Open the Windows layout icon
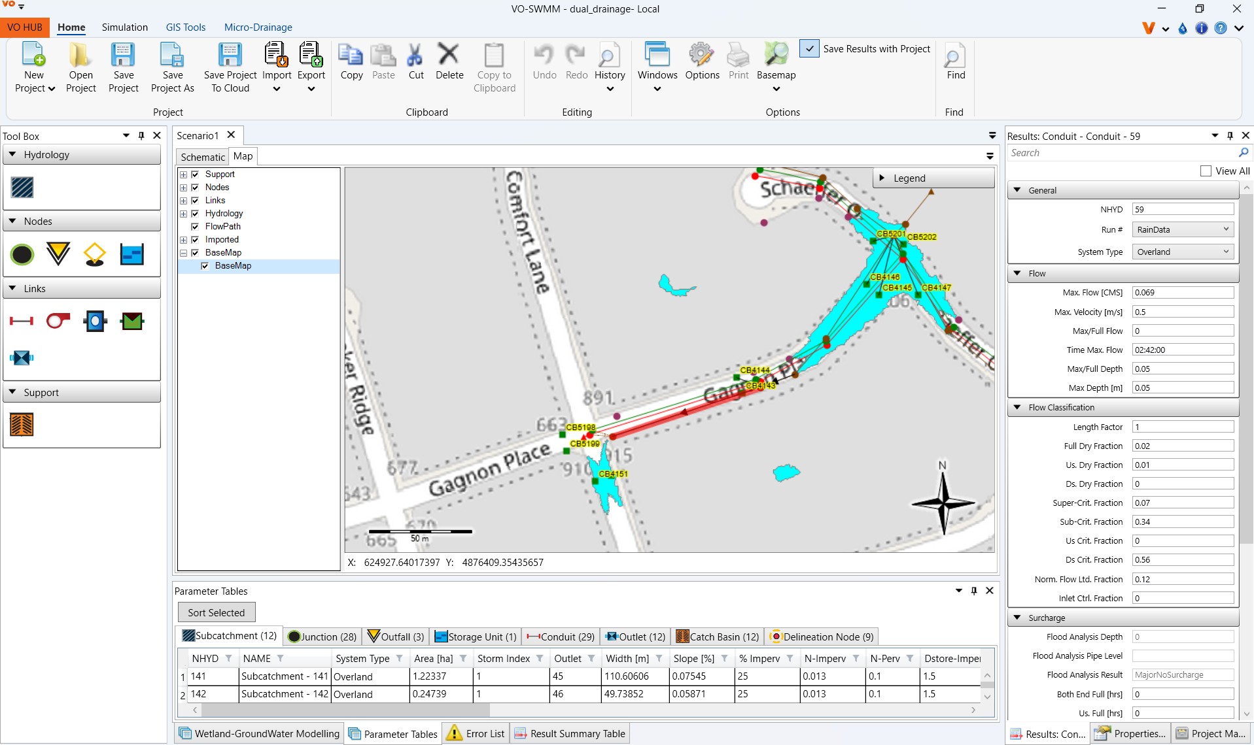This screenshot has height=745, width=1254. pos(657,55)
